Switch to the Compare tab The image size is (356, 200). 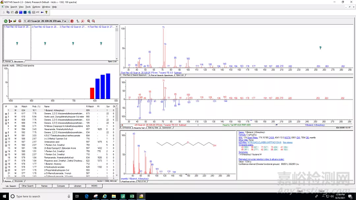[61, 186]
